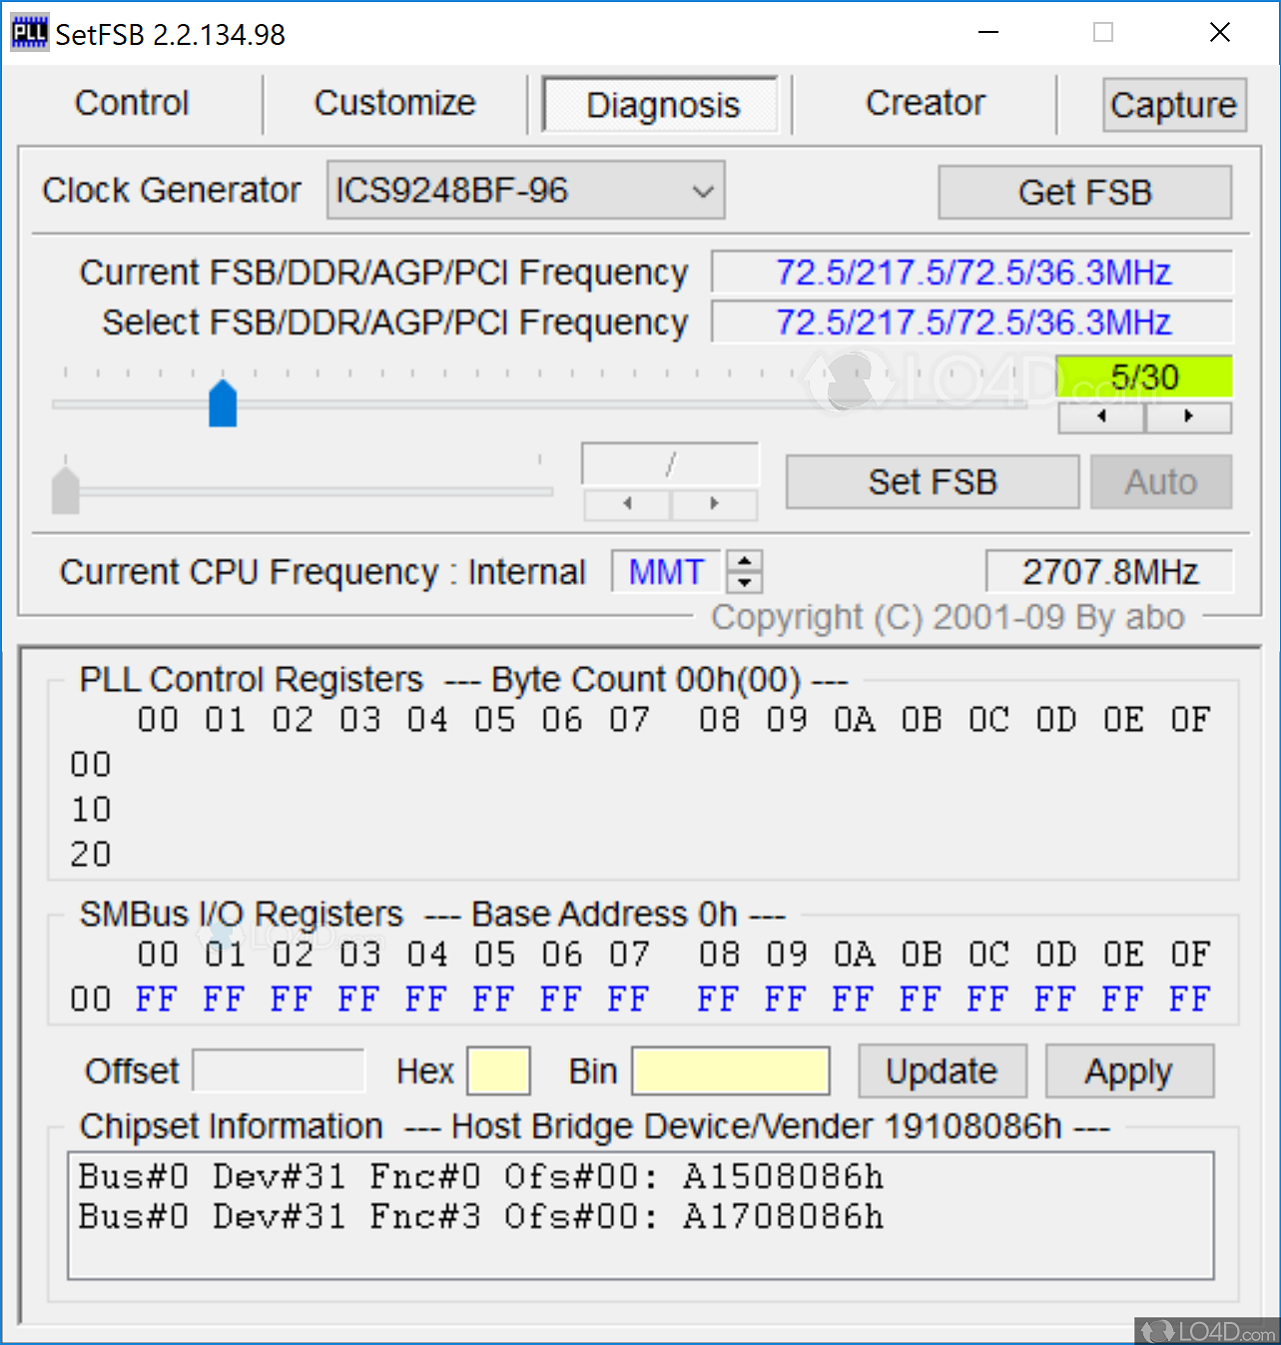Viewport: 1281px width, 1345px height.
Task: Click the chipset line ending A1508086h
Action: (x=481, y=1177)
